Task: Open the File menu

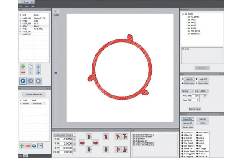Action: coord(21,6)
